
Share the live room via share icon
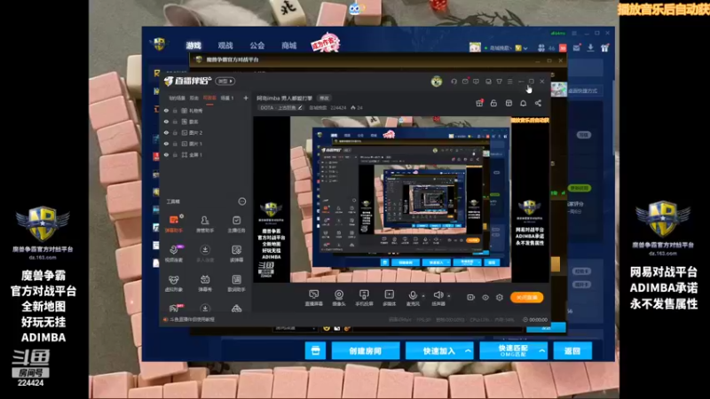click(x=538, y=103)
